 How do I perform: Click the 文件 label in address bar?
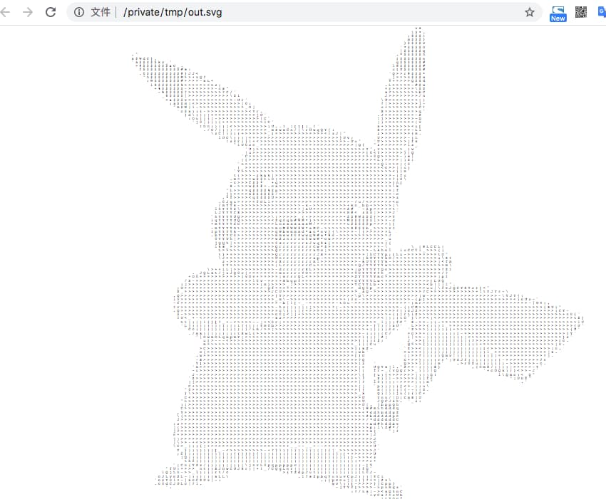pyautogui.click(x=101, y=12)
